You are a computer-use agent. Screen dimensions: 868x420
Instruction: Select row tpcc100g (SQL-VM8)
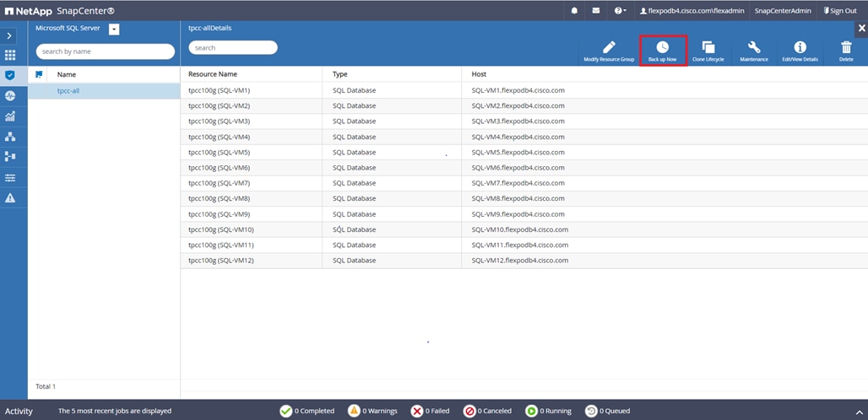(x=524, y=198)
